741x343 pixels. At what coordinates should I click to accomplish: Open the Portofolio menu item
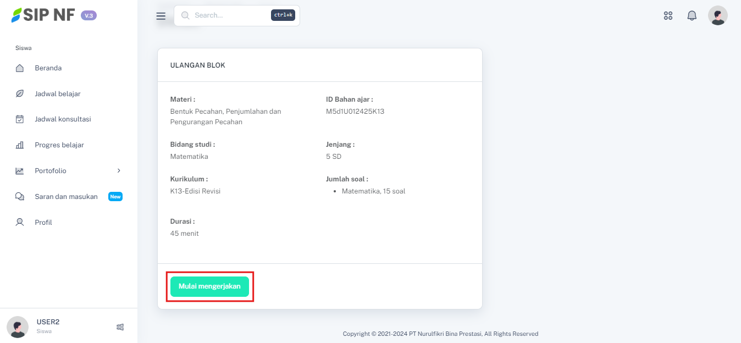click(51, 171)
